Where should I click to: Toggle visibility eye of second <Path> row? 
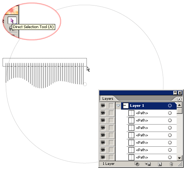(103, 120)
